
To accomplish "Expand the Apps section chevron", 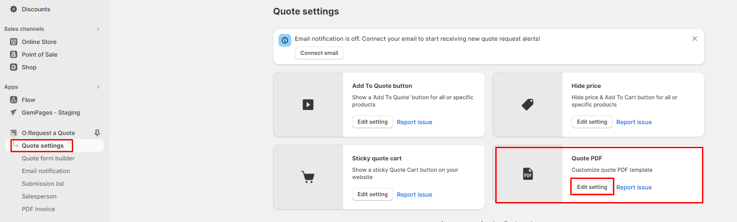I will (98, 87).
